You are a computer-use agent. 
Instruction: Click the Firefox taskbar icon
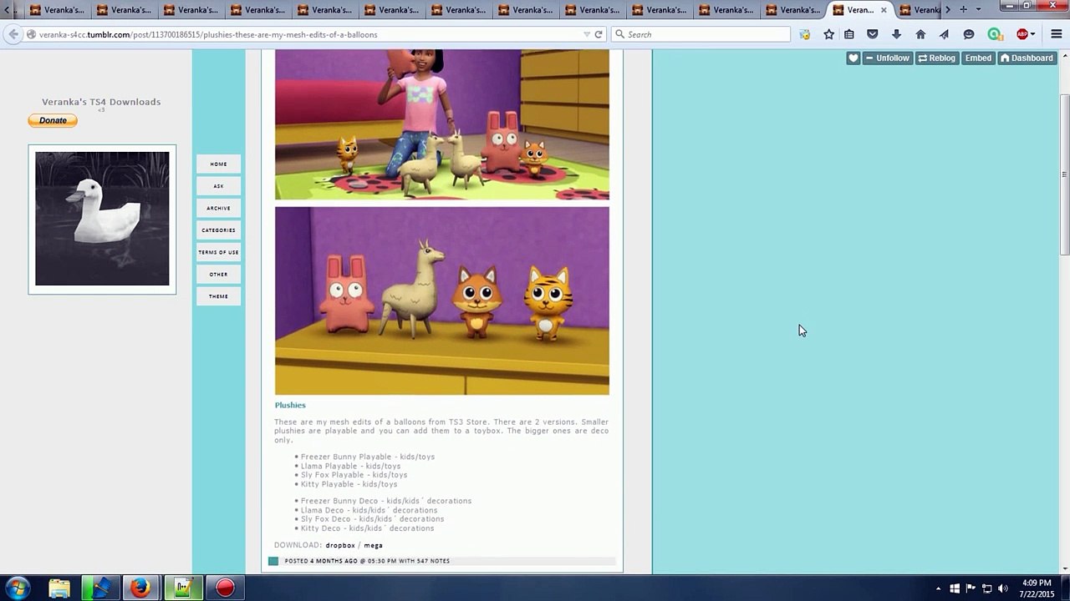[x=141, y=588]
